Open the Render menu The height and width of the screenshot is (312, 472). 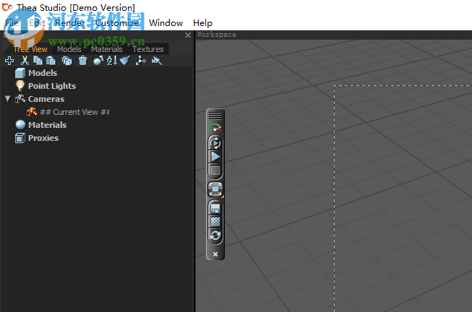[70, 23]
